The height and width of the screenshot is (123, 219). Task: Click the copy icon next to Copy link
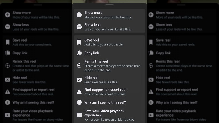(79, 53)
